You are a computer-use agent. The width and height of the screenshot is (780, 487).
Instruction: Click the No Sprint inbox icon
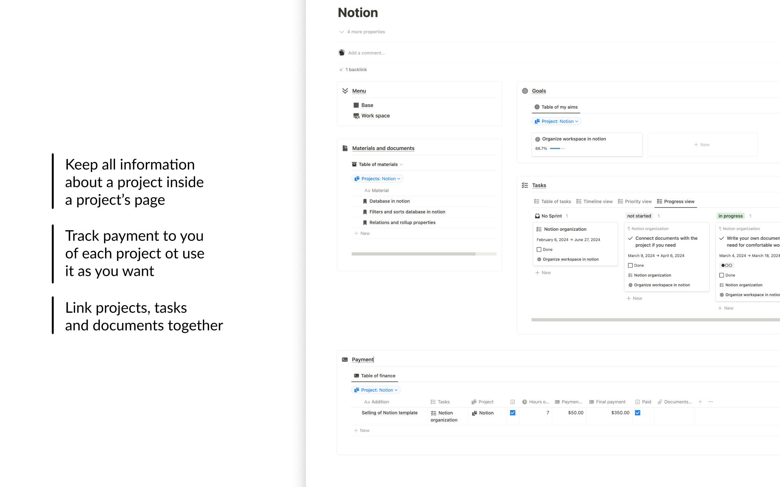537,216
